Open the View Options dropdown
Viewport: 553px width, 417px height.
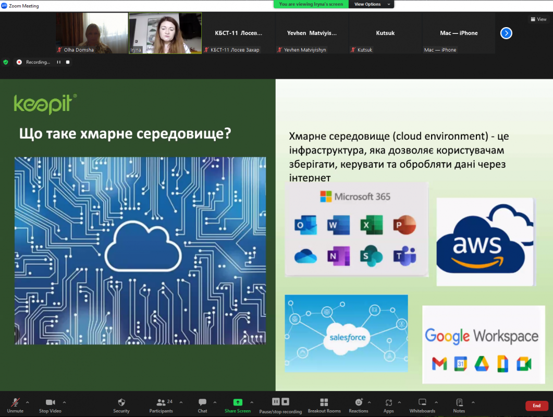tap(372, 4)
